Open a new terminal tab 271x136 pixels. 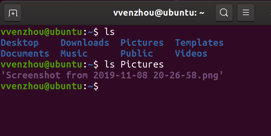pos(13,13)
